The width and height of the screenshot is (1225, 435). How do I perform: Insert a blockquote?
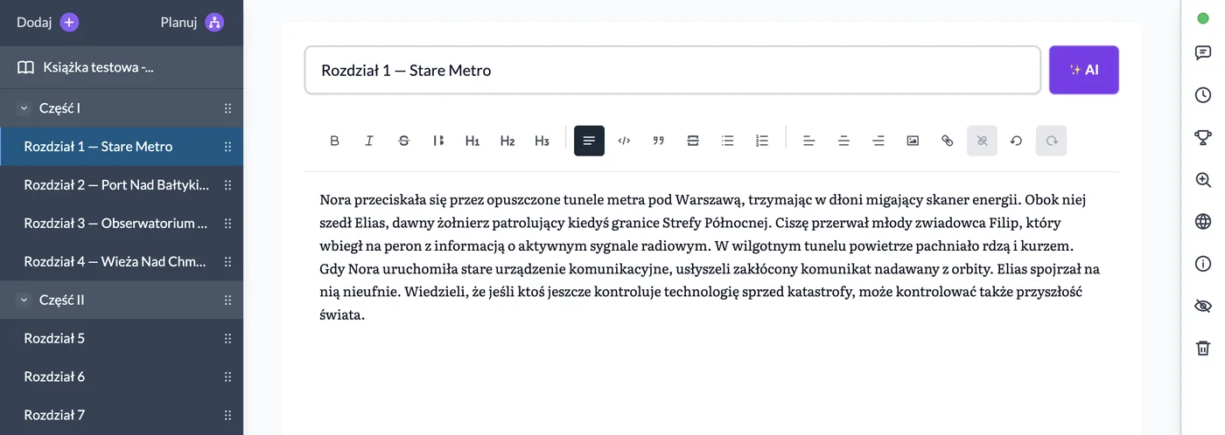tap(658, 141)
